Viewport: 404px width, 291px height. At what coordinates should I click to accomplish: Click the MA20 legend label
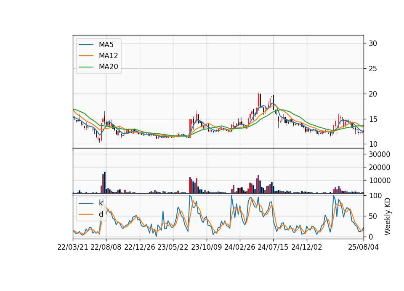pyautogui.click(x=108, y=67)
